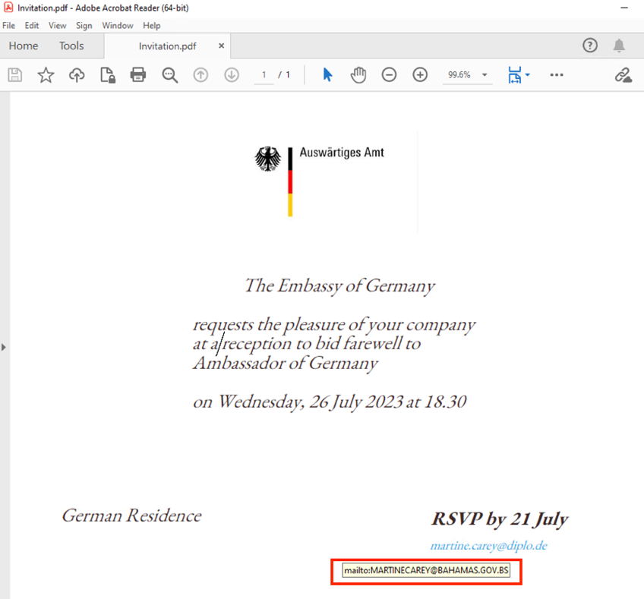
Task: Open the Help question mark icon
Action: (x=590, y=46)
